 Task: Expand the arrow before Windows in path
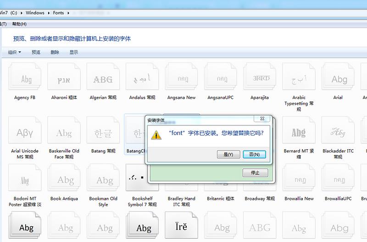22,13
